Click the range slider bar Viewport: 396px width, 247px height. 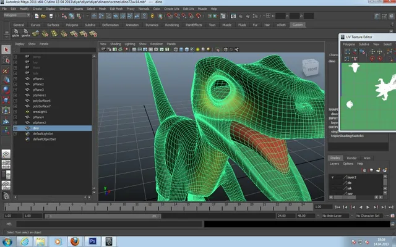103,216
